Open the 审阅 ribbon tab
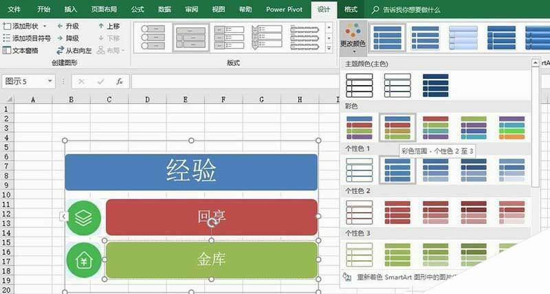Image resolution: width=550 pixels, height=294 pixels. coord(191,10)
